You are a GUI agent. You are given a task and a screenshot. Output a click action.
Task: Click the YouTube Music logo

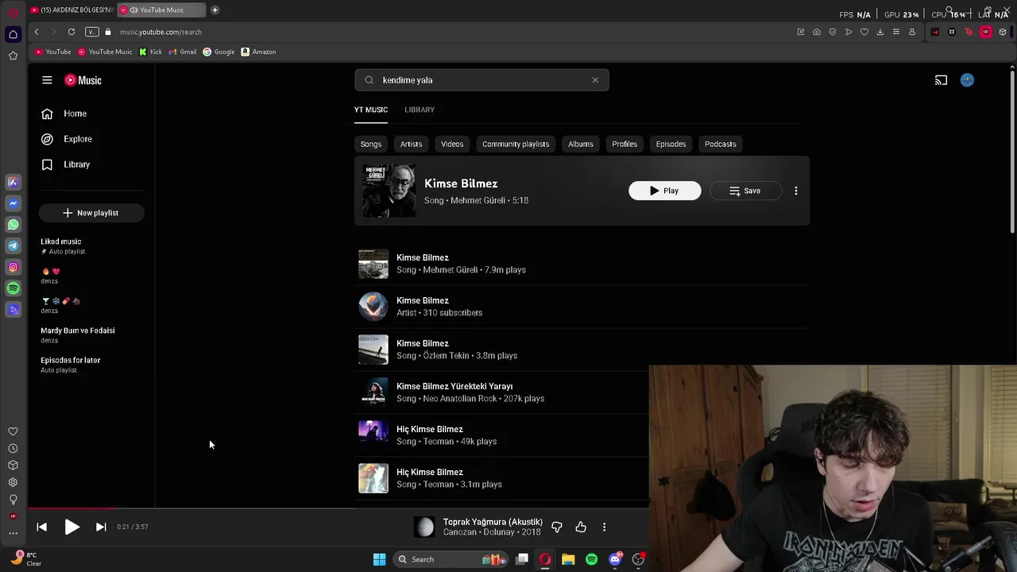pos(83,80)
